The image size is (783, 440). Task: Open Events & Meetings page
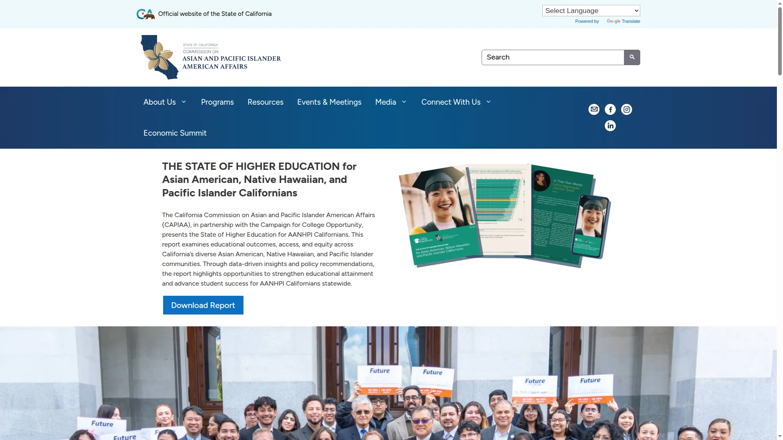[x=329, y=102]
